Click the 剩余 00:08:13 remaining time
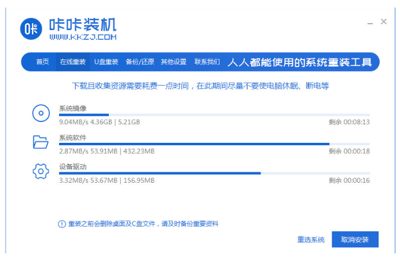This screenshot has height=266, width=400. click(349, 122)
